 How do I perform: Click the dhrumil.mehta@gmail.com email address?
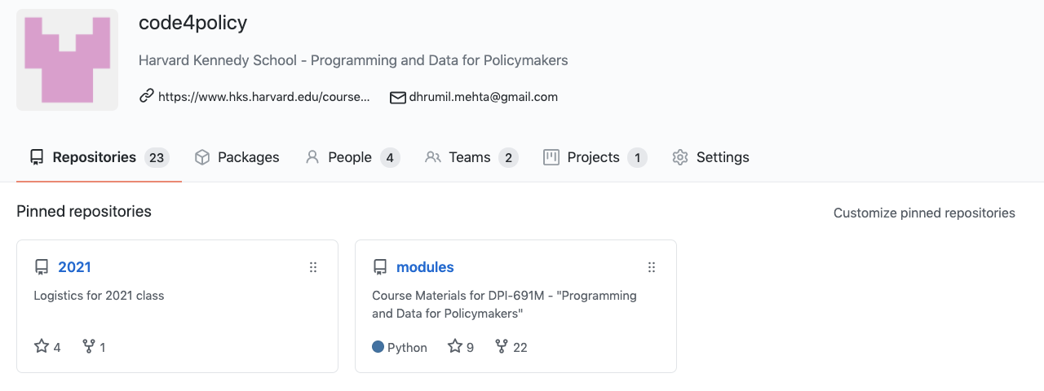484,96
